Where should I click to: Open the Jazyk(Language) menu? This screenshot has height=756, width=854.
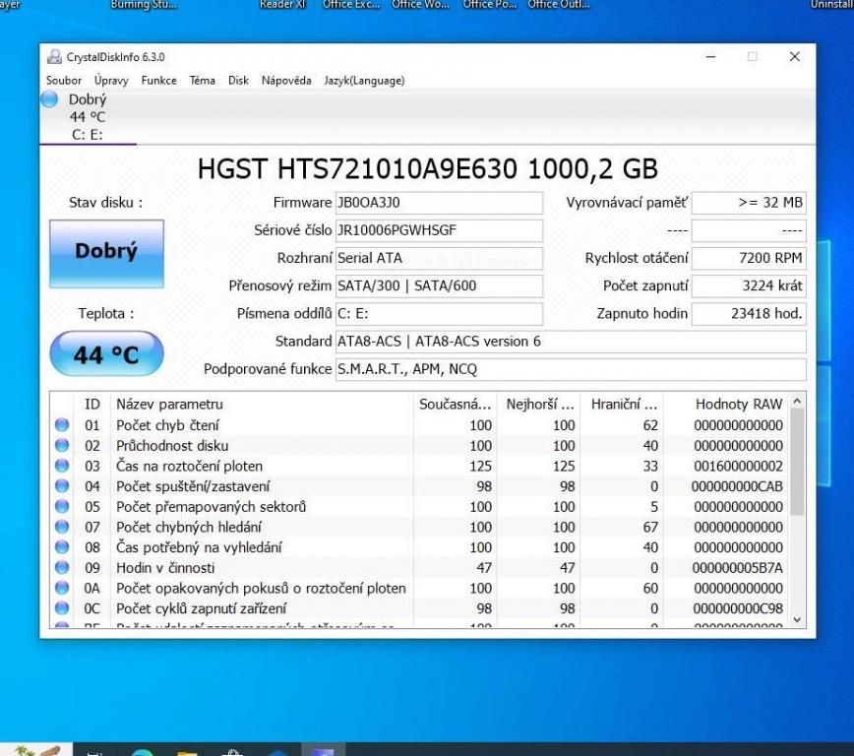(x=364, y=81)
